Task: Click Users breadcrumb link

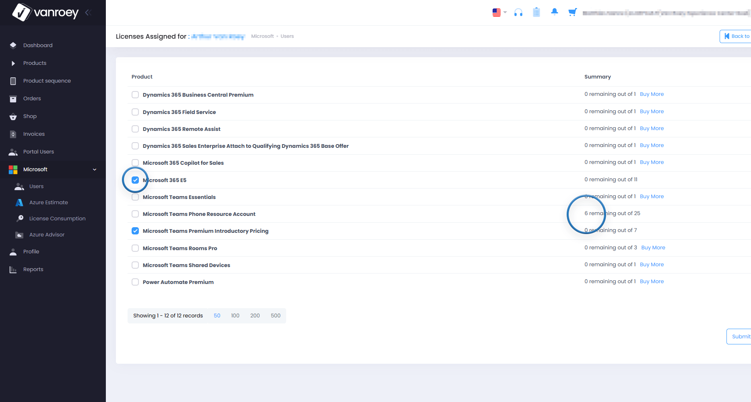Action: click(287, 36)
